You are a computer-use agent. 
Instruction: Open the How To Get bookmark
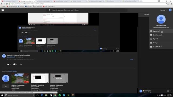pos(49,6)
